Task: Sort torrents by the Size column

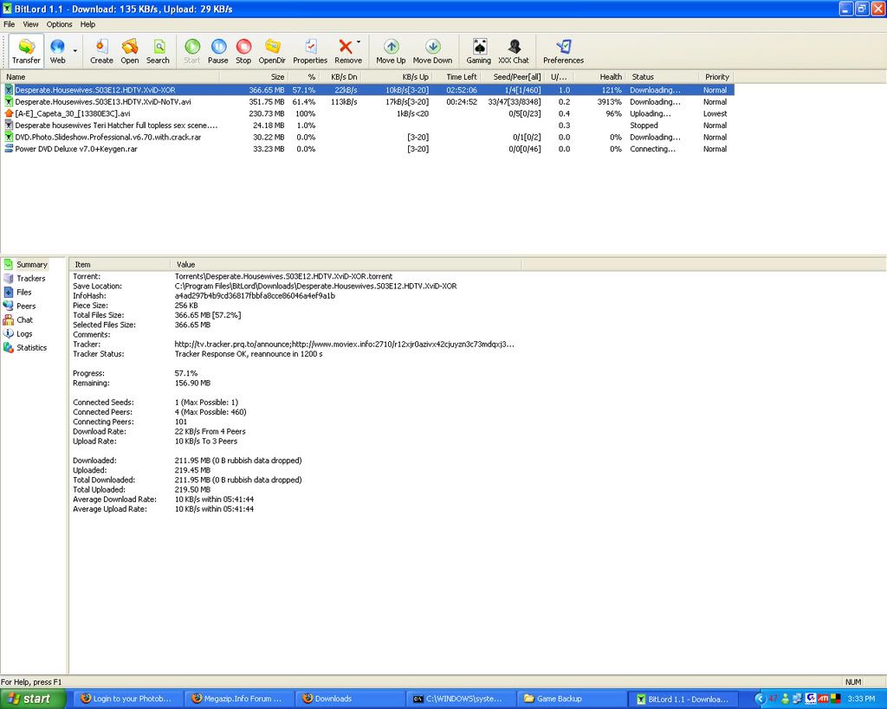Action: pyautogui.click(x=276, y=77)
